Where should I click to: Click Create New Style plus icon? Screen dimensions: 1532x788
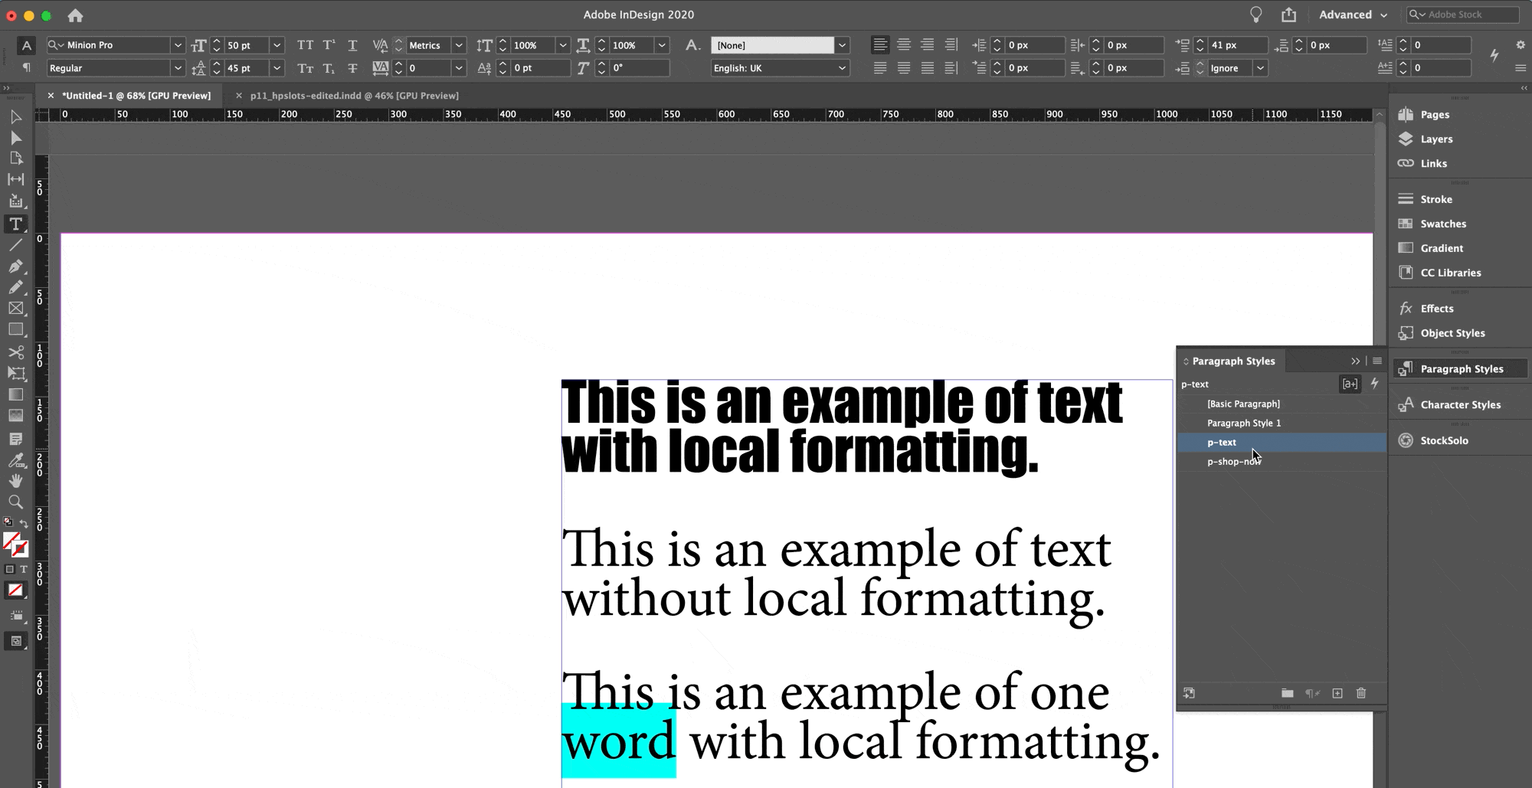[1337, 693]
